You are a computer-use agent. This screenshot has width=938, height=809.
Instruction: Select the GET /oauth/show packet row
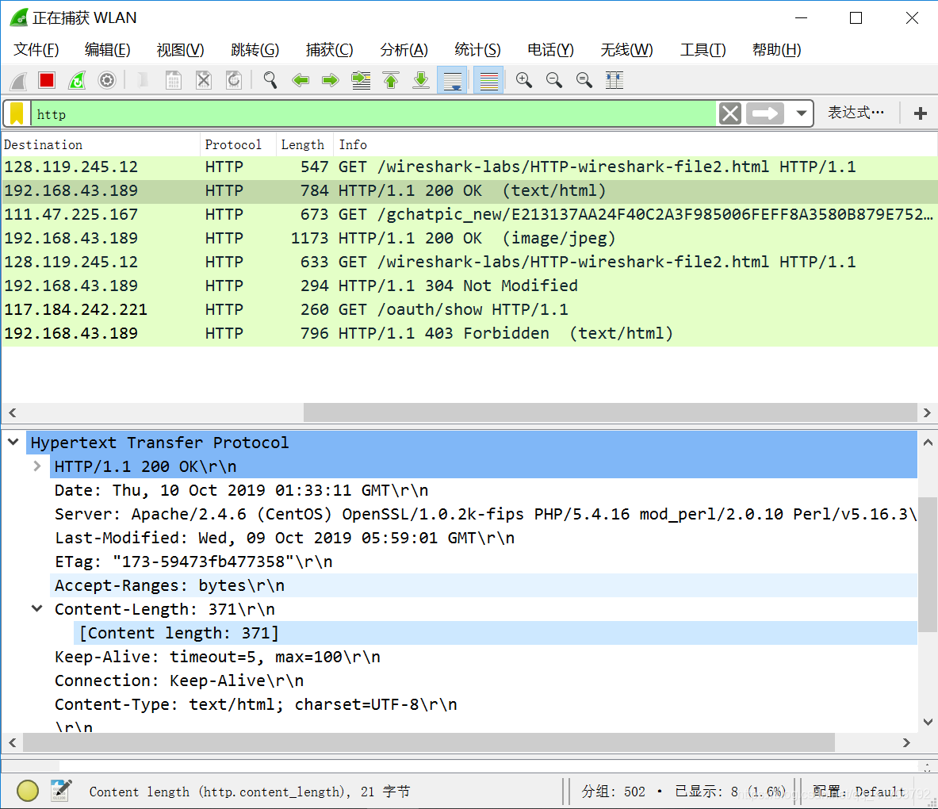pyautogui.click(x=469, y=309)
